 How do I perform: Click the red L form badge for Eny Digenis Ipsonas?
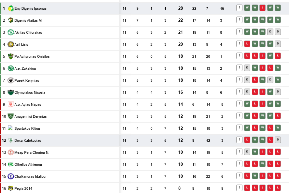pos(262,8)
